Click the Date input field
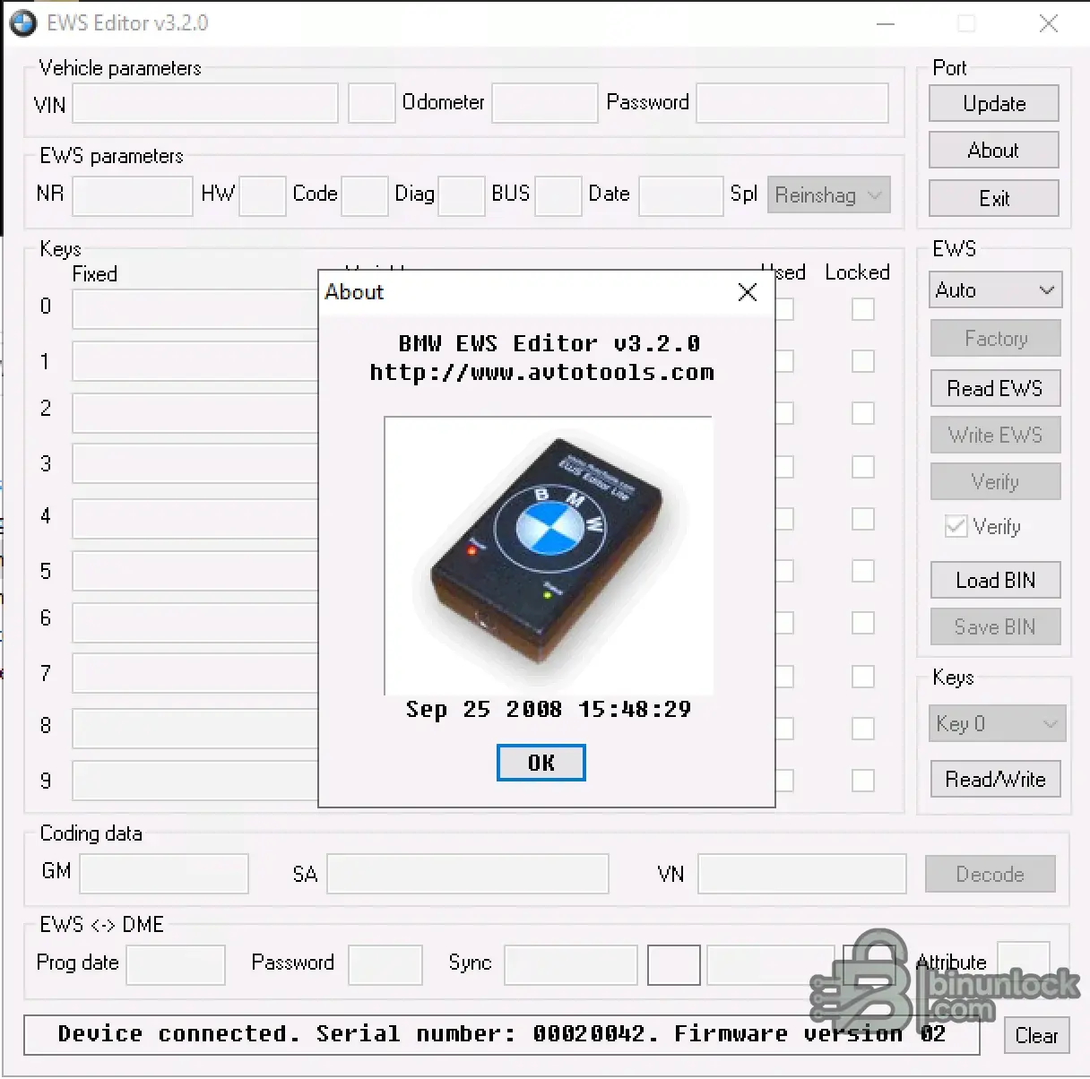 click(681, 195)
